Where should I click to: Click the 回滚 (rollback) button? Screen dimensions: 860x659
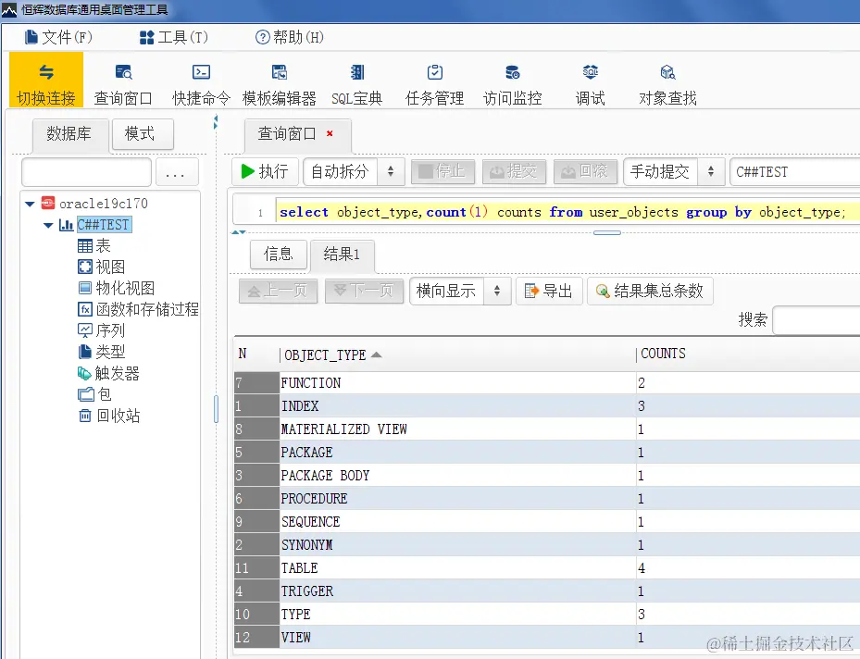tap(585, 171)
